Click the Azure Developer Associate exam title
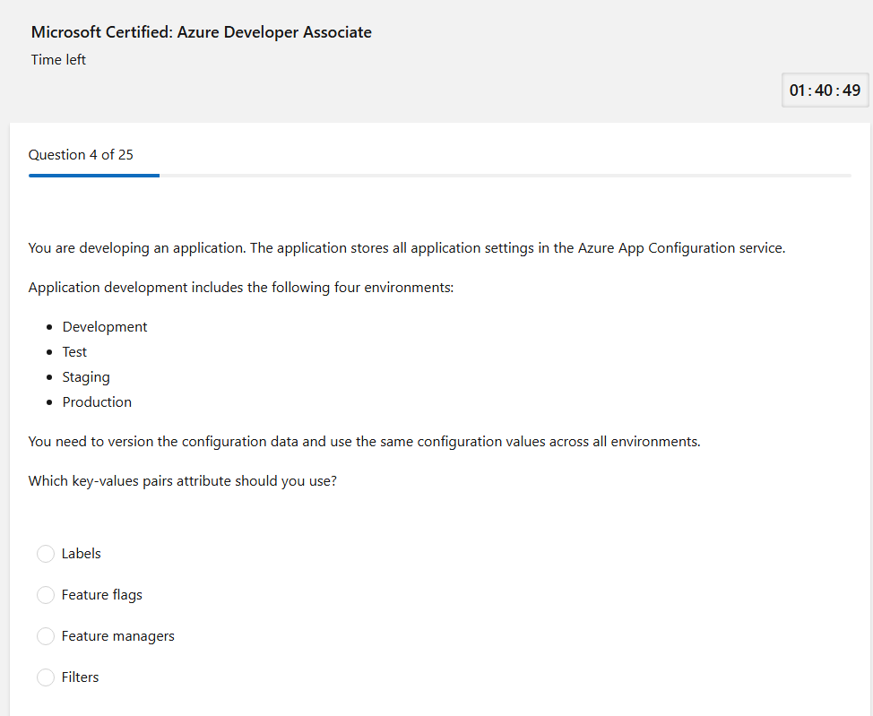 coord(202,32)
